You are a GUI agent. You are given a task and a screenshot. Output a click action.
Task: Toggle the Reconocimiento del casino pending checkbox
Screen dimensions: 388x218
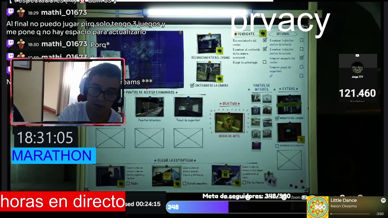pos(265,40)
